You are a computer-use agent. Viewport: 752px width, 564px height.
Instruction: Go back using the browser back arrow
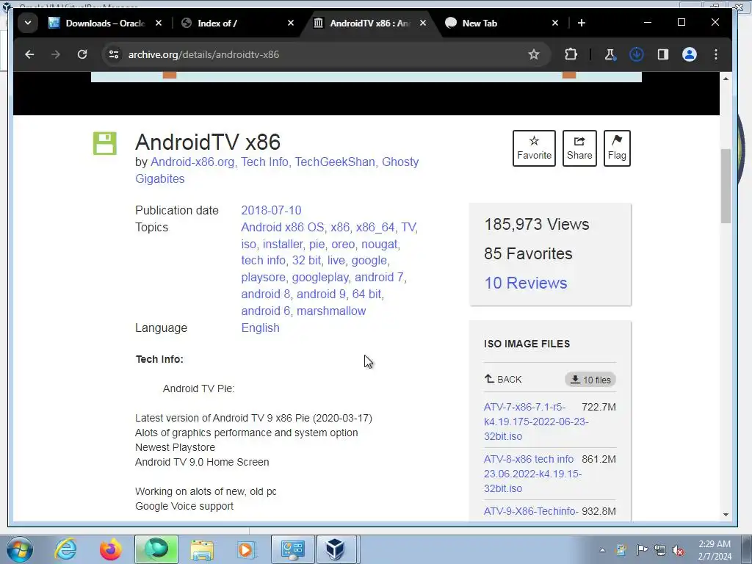29,54
